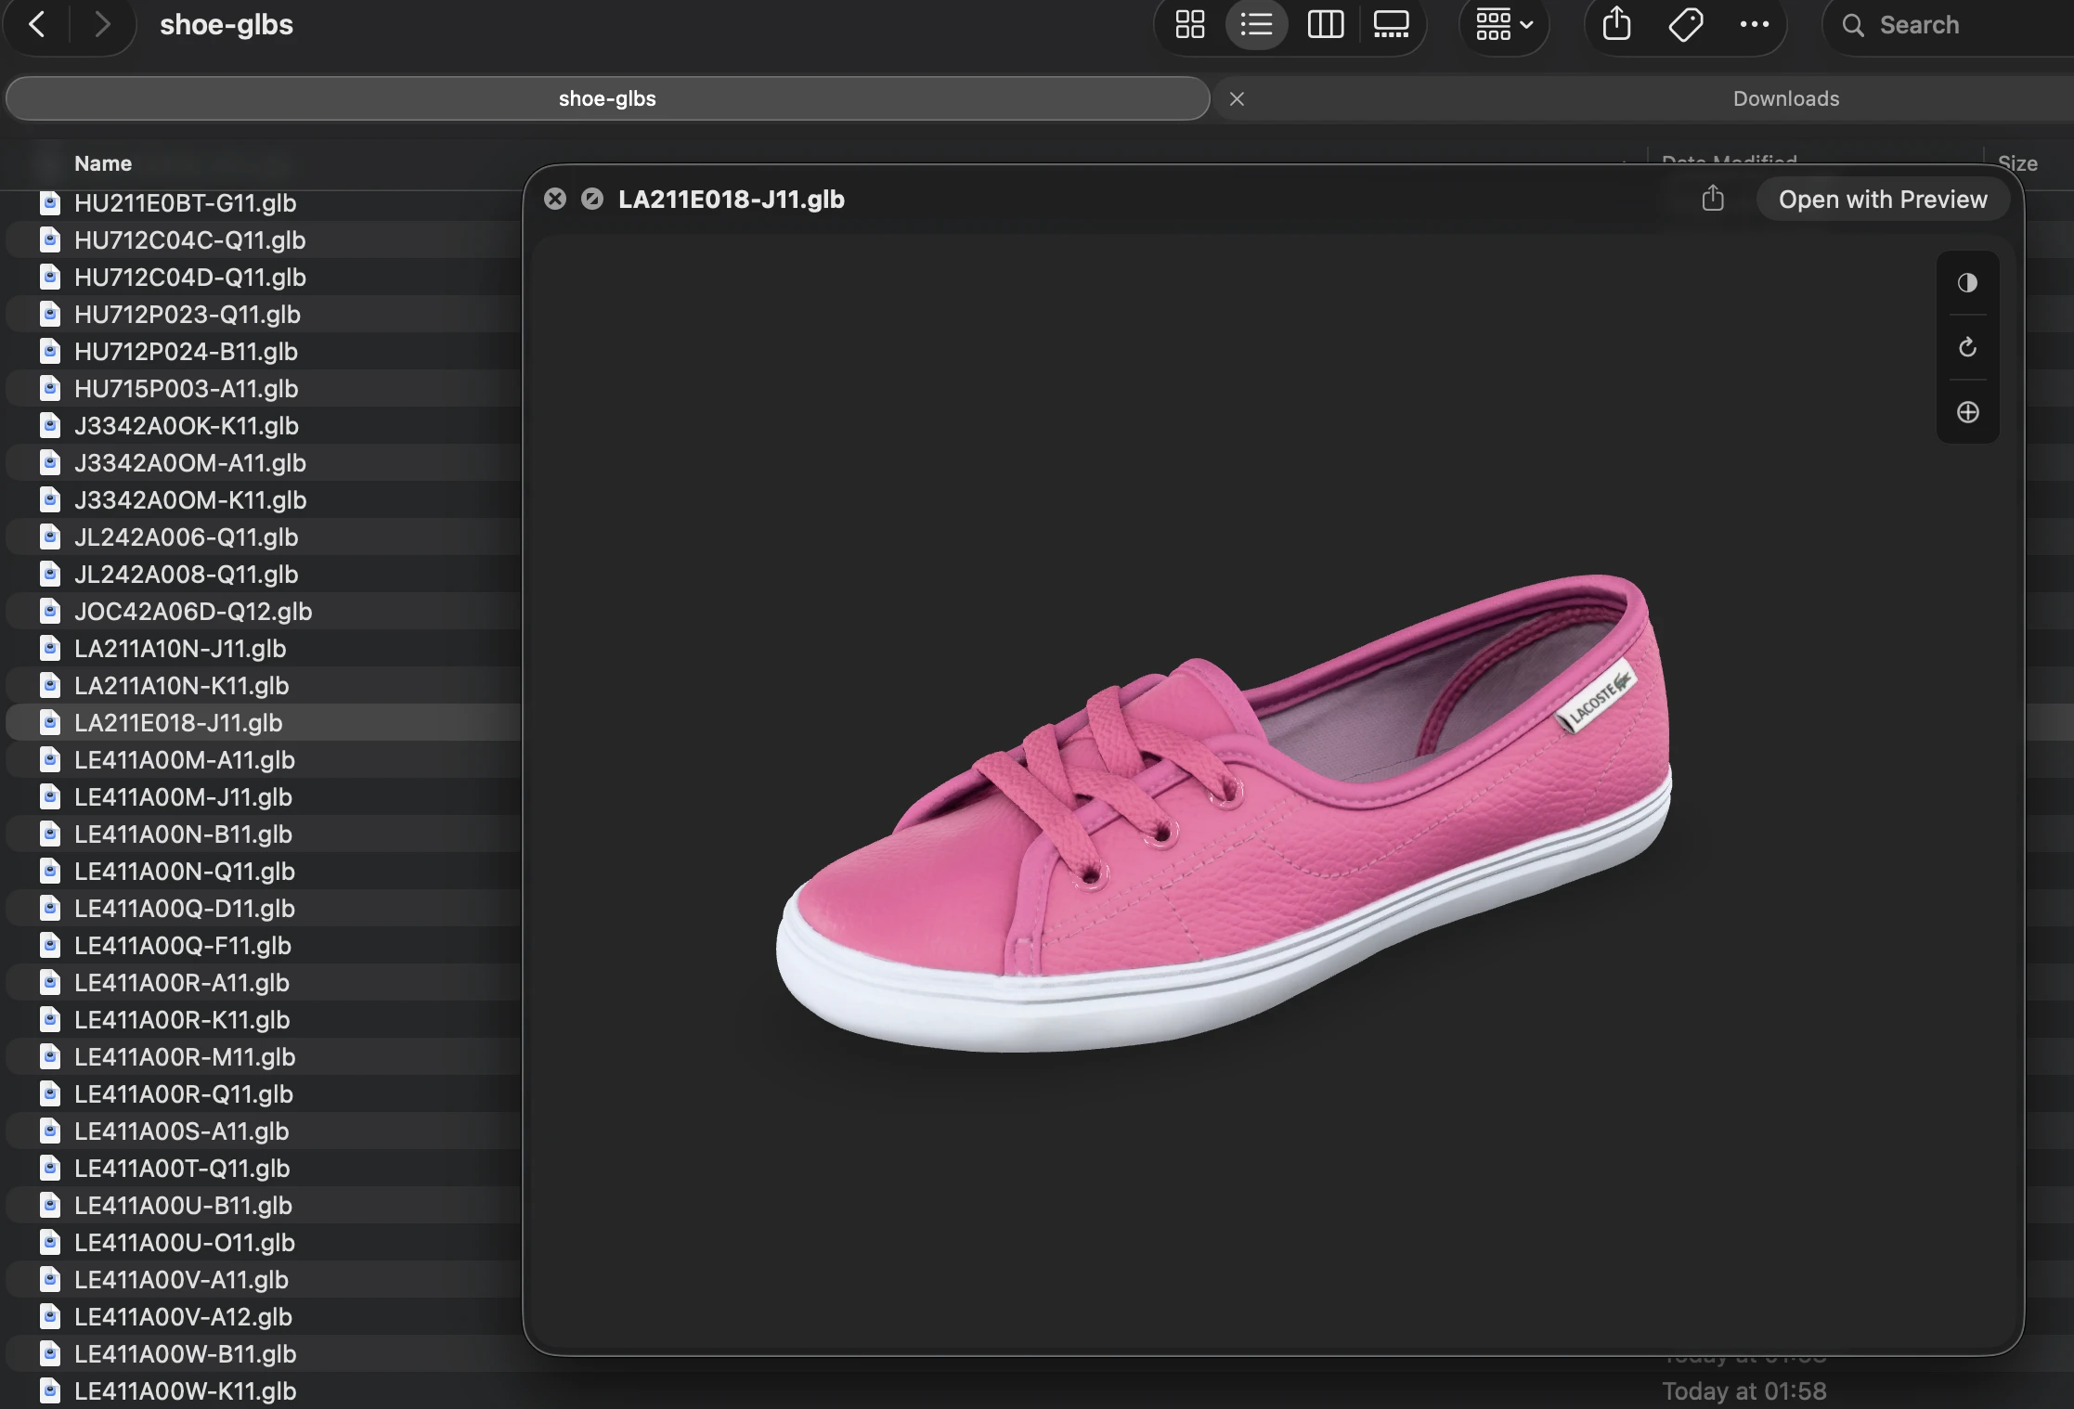
Task: Close the tab with the X
Action: (1237, 98)
